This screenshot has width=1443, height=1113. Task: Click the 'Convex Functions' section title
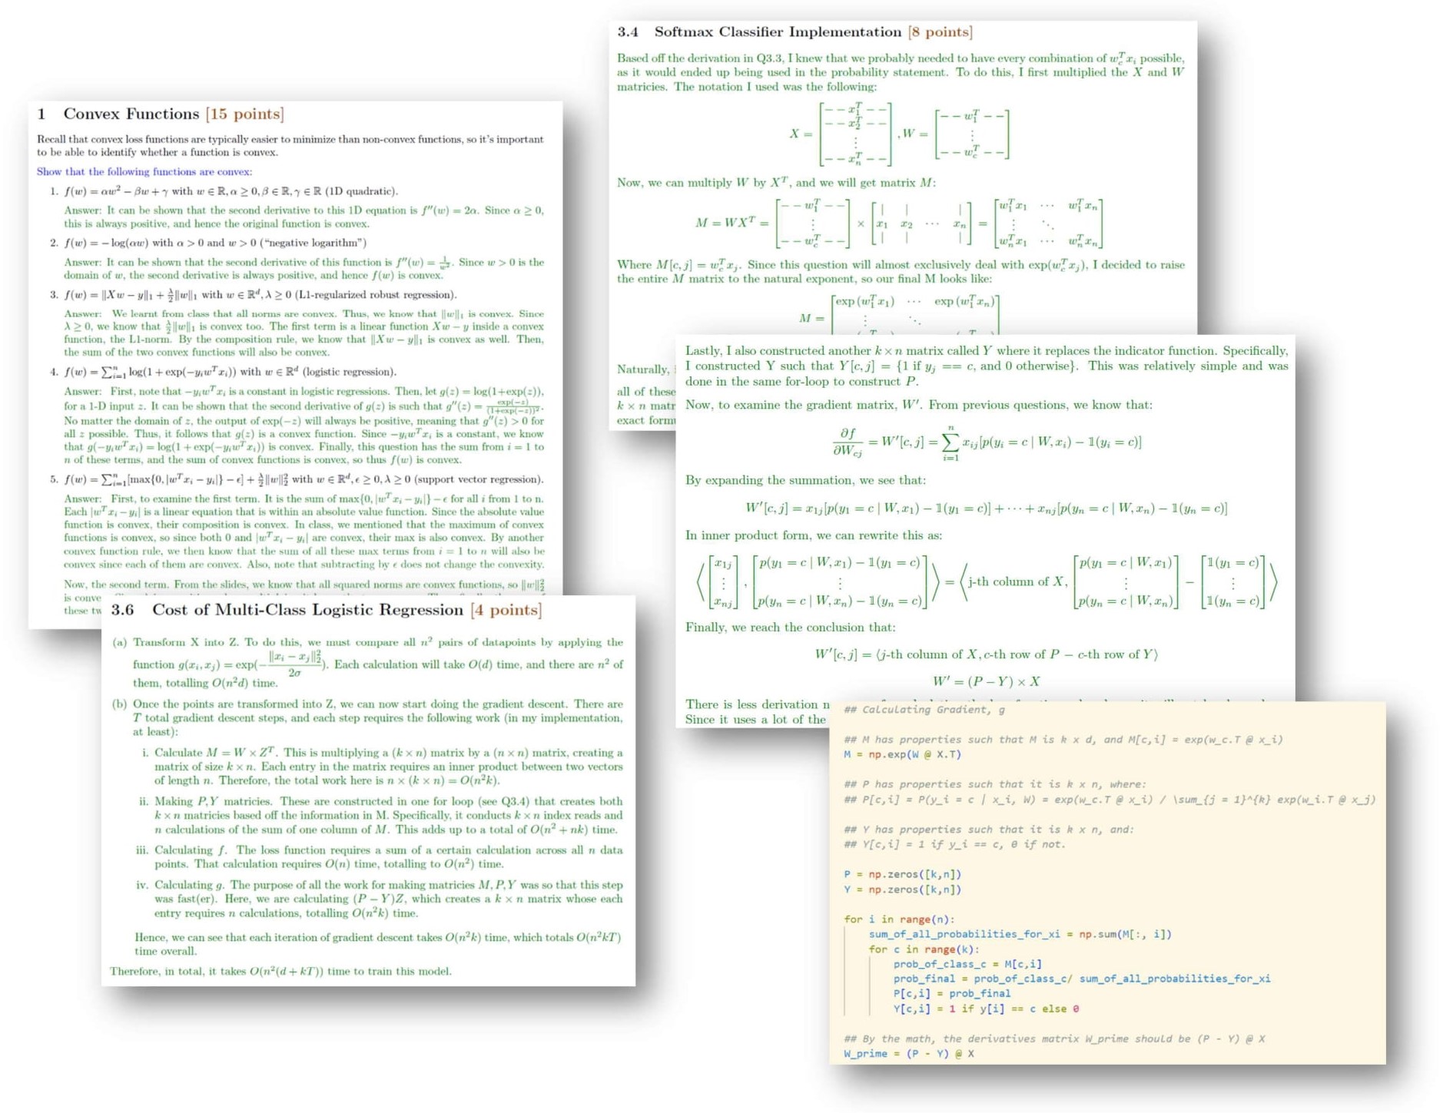coord(131,114)
